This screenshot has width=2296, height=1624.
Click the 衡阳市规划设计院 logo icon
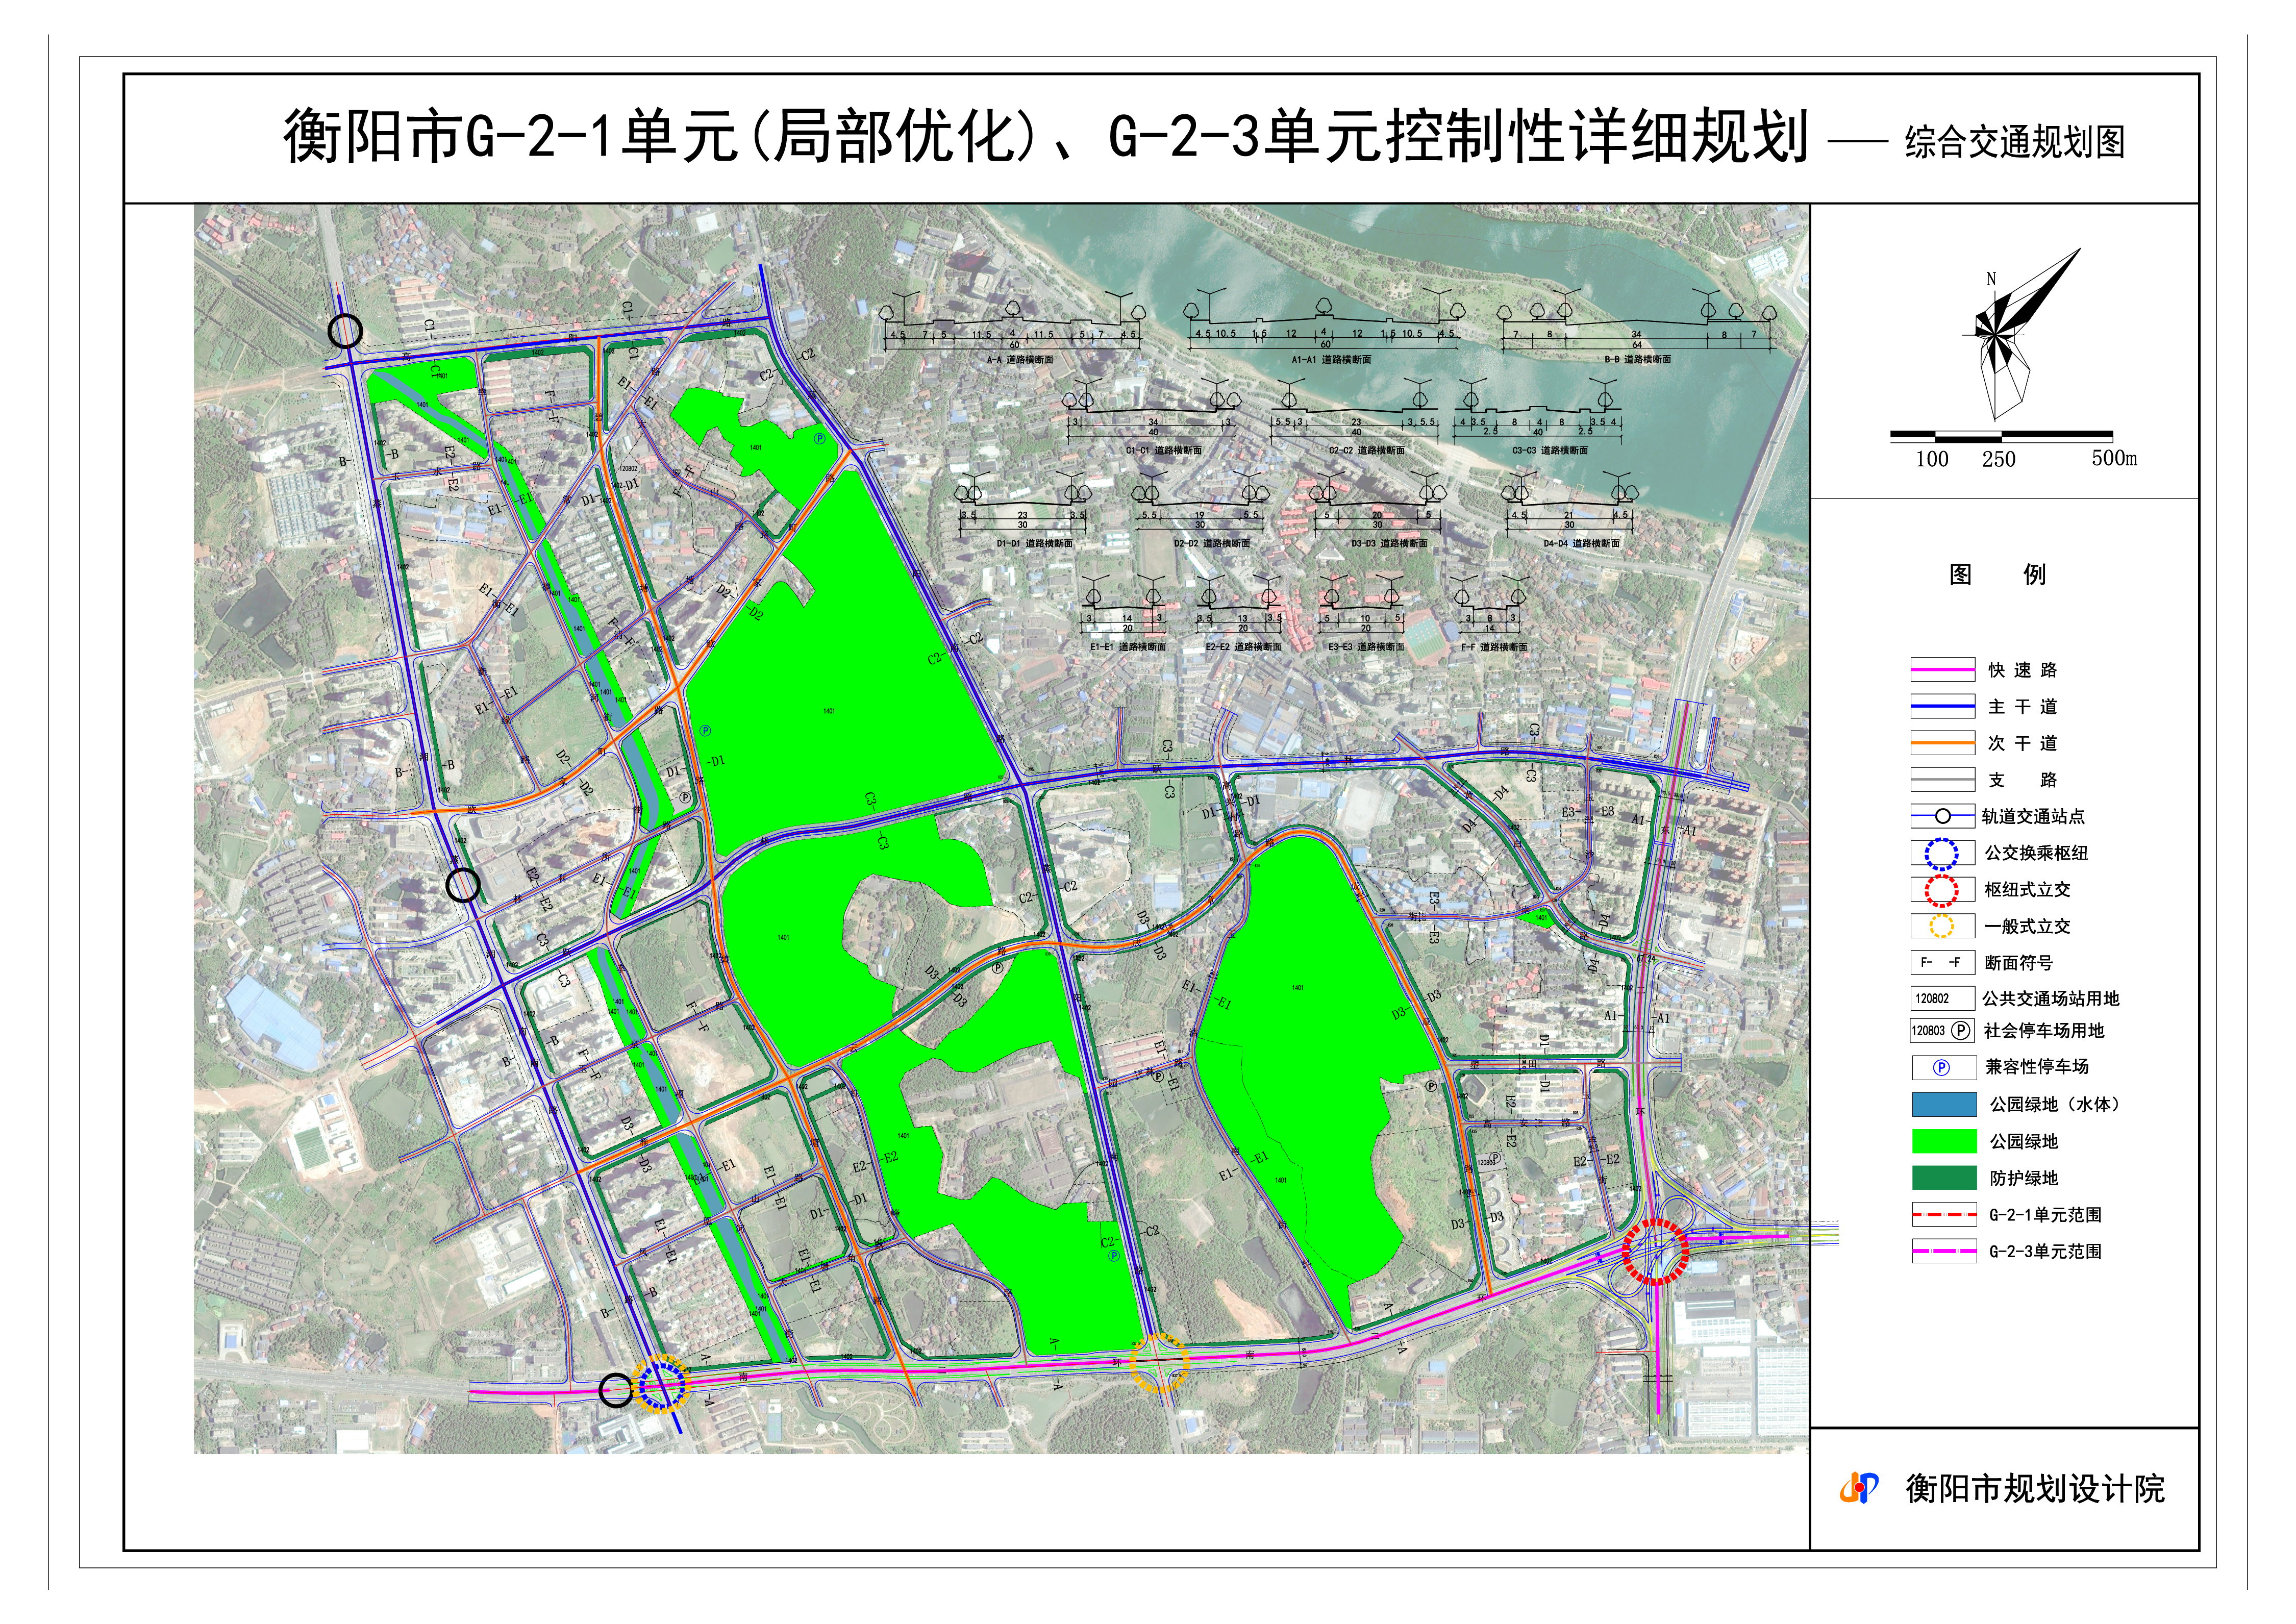pyautogui.click(x=1859, y=1487)
